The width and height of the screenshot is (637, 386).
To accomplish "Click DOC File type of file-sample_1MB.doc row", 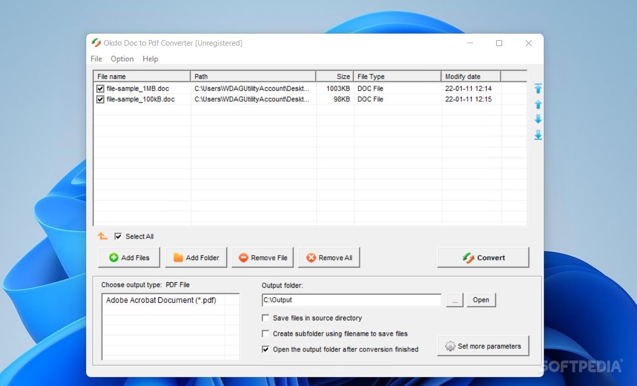I will 370,89.
